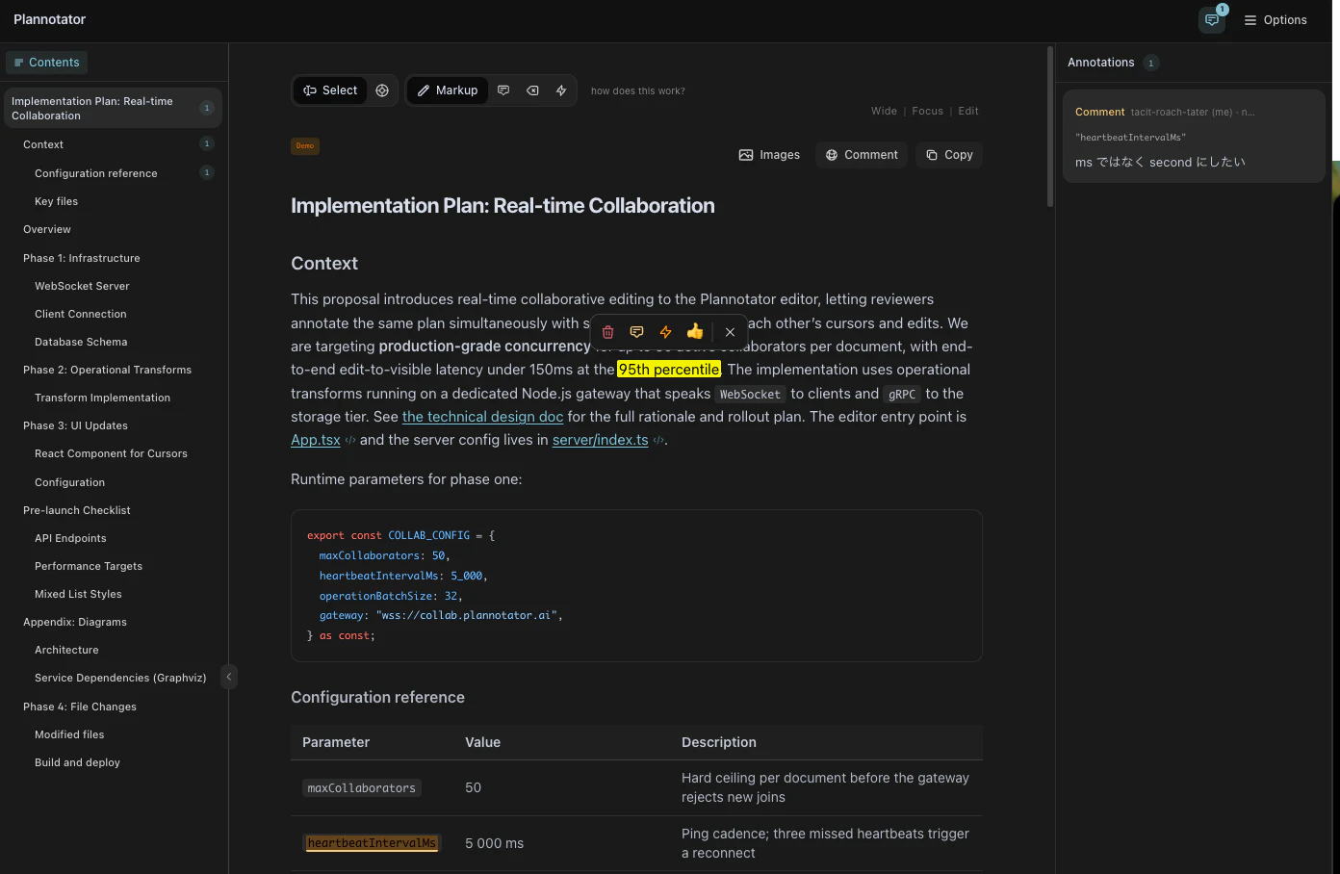Open the App.tsx file link
Screen dimensions: 1340x874
click(316, 440)
